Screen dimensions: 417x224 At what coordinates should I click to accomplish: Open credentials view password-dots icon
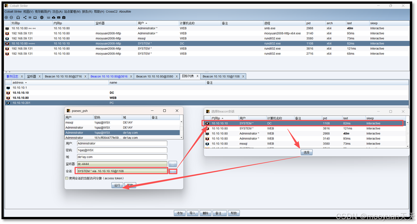(48, 17)
